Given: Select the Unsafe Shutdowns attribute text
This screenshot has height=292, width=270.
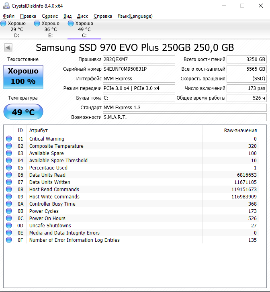Looking at the screenshot, I should point(50,226).
